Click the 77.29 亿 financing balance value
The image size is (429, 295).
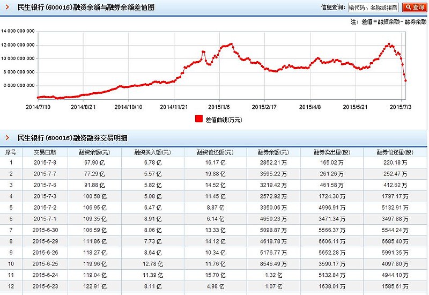[x=95, y=174]
